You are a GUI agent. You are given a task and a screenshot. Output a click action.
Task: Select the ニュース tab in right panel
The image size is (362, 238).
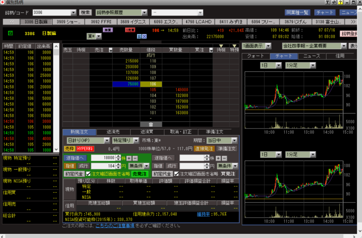312,56
